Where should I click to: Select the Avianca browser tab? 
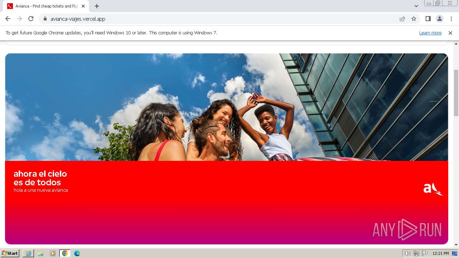(x=46, y=6)
